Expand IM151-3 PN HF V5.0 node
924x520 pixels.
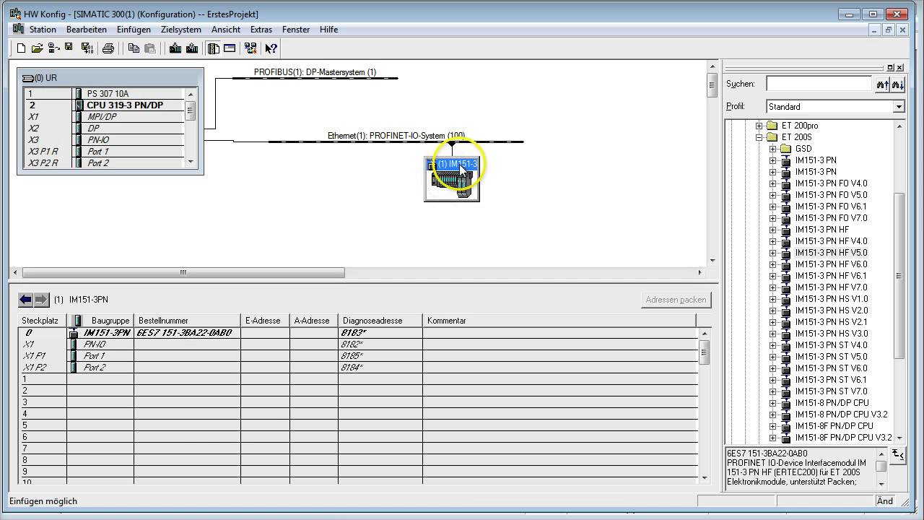click(772, 253)
